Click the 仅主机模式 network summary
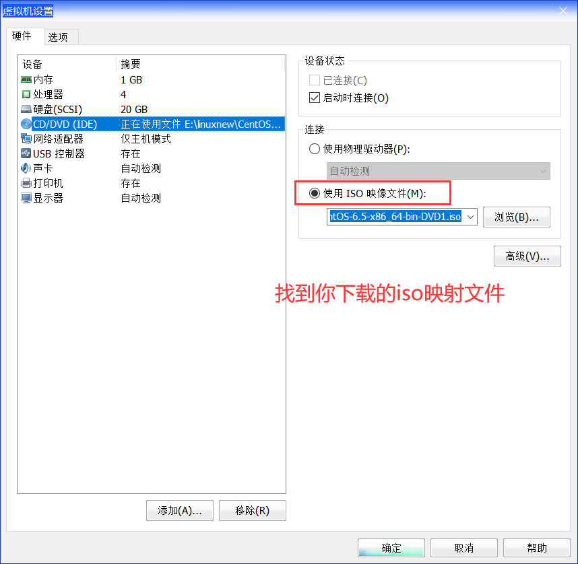 point(146,139)
